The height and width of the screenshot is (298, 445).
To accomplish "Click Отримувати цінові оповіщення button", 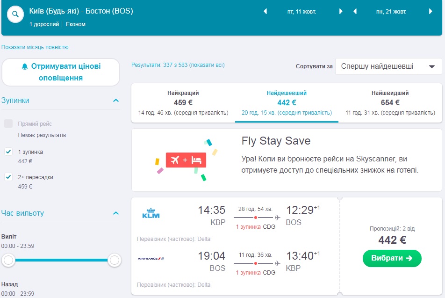I will [x=61, y=72].
